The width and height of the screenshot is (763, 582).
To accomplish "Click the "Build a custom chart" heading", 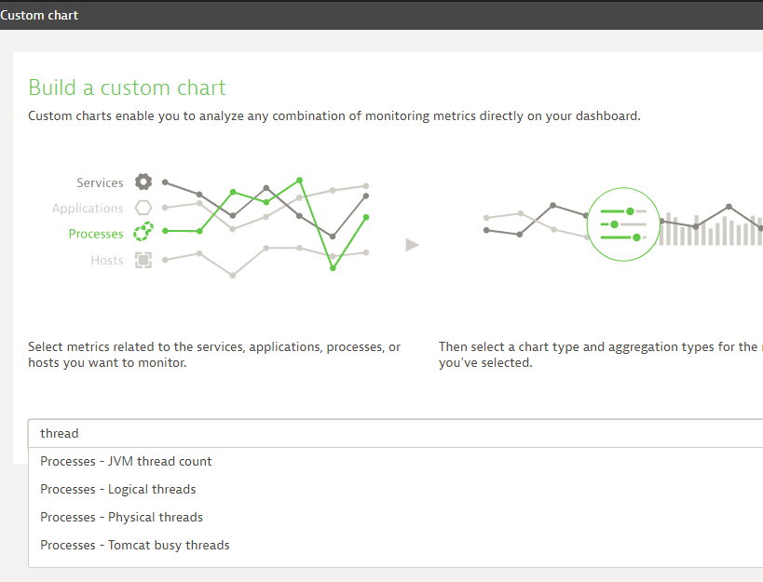I will point(127,88).
